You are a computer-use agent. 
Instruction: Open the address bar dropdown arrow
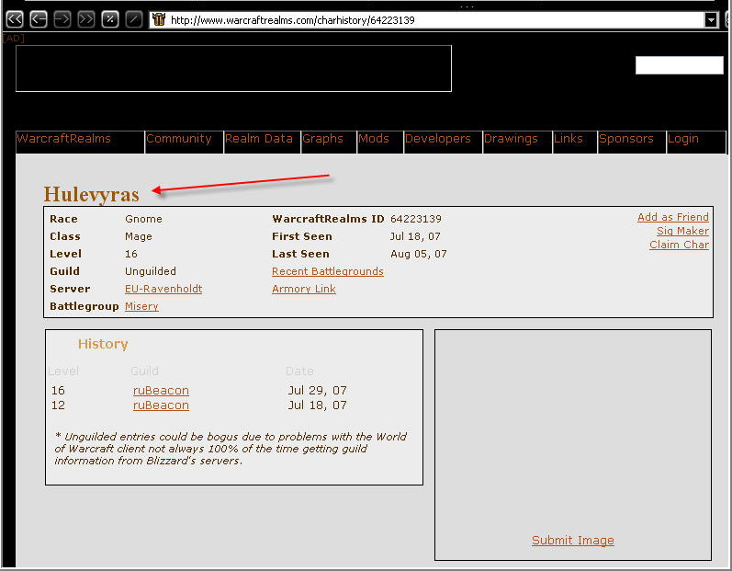coord(711,19)
